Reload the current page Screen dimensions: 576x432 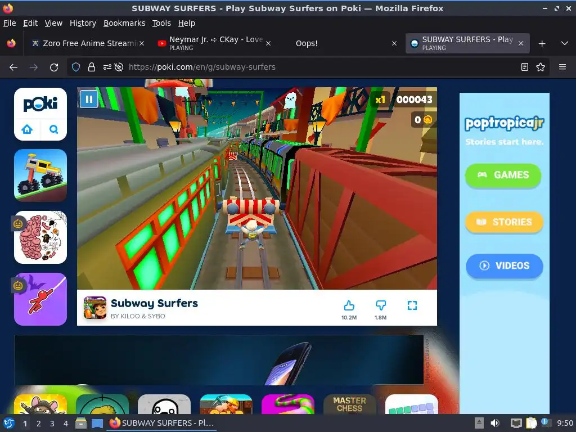tap(54, 67)
